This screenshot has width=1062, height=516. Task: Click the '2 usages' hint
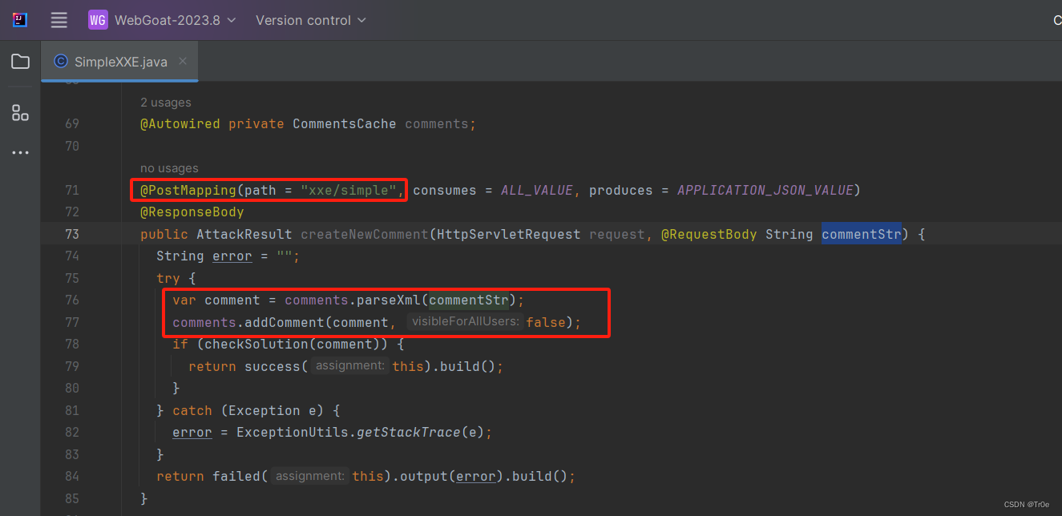[166, 103]
